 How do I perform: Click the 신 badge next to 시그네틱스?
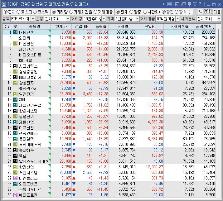click(x=15, y=66)
